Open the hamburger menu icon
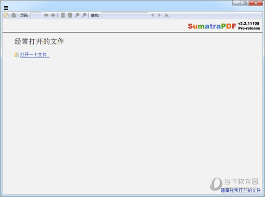Screen dimensions: 265x197 pos(6,8)
